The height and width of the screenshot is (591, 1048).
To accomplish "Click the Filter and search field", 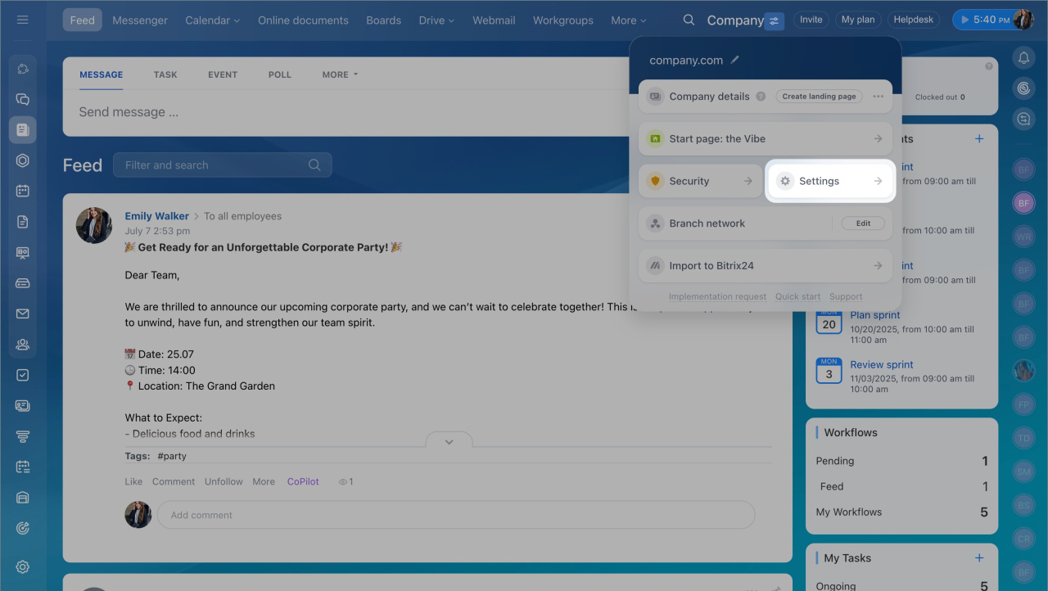I will pyautogui.click(x=213, y=165).
